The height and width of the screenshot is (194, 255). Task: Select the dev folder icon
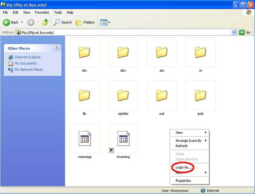tap(123, 52)
